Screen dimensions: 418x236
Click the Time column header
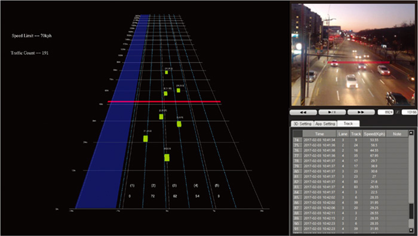click(x=319, y=134)
